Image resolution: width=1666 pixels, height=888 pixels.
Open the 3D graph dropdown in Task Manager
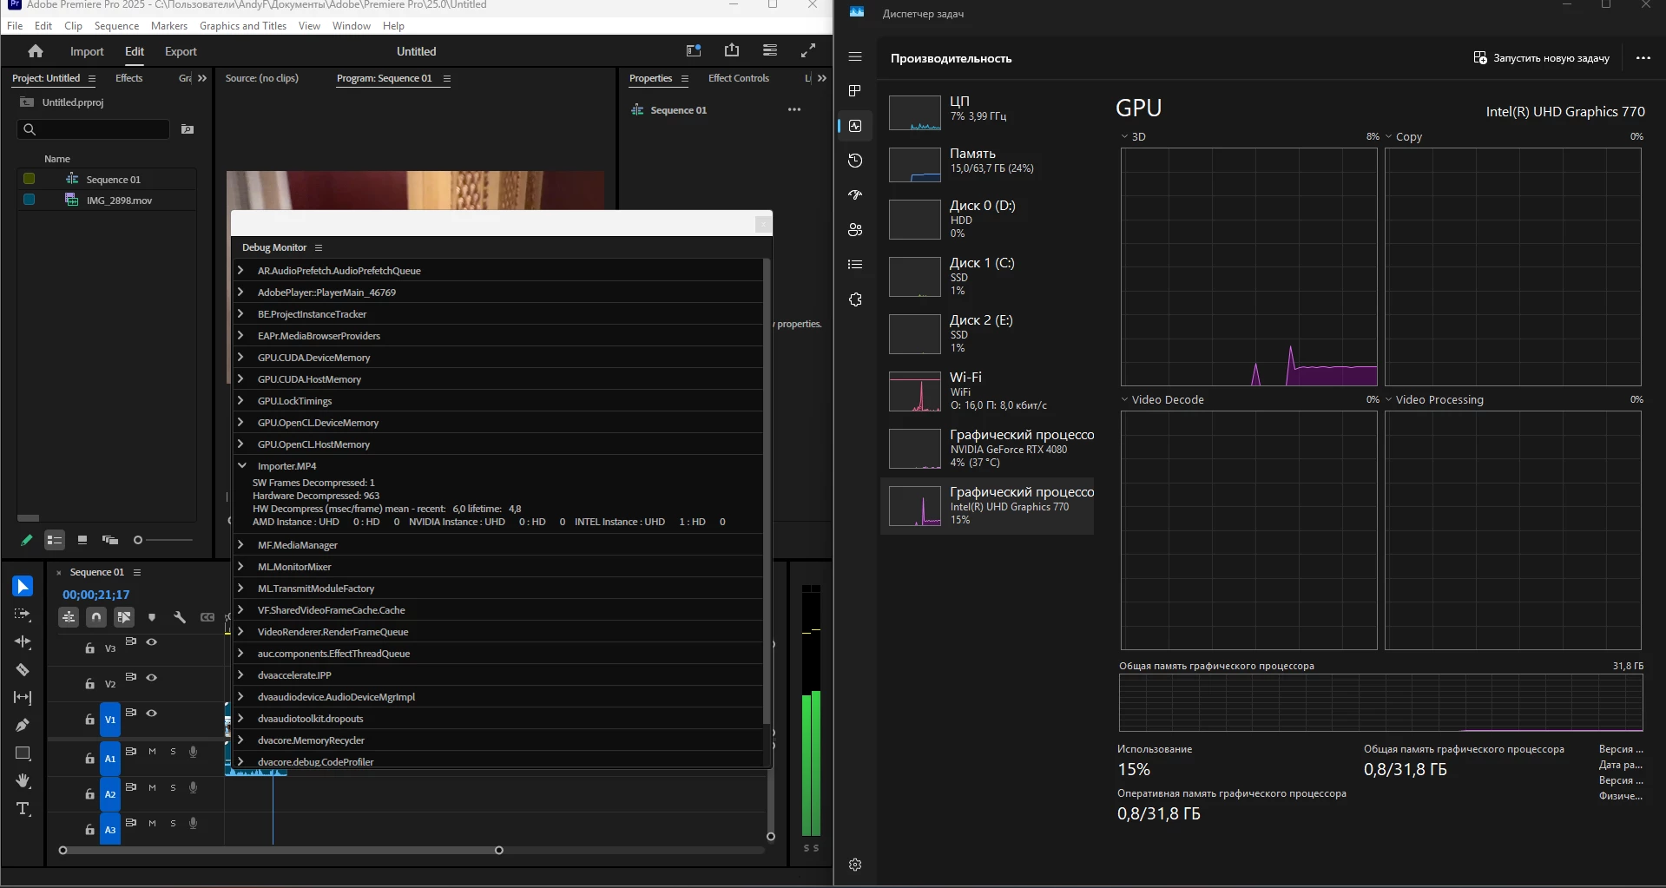coord(1125,137)
